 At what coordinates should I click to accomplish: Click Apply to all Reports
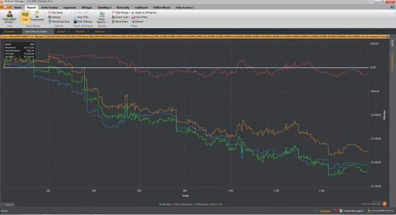pyautogui.click(x=144, y=12)
